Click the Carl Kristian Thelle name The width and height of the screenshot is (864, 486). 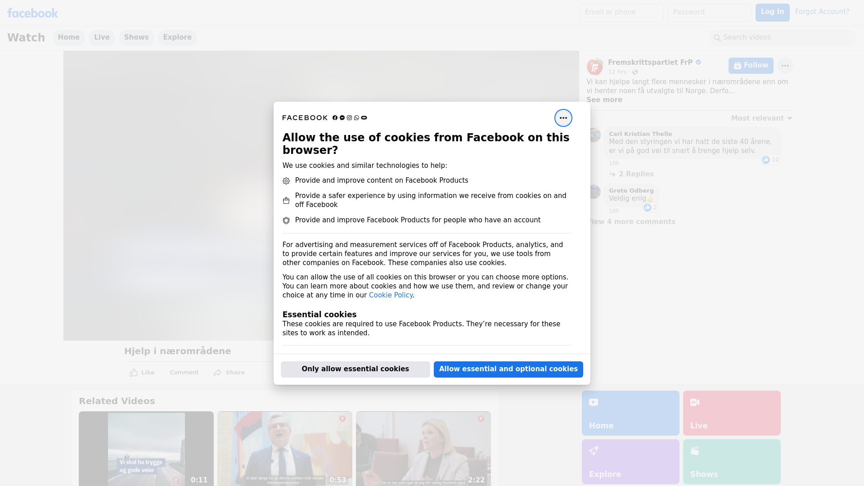tap(640, 134)
